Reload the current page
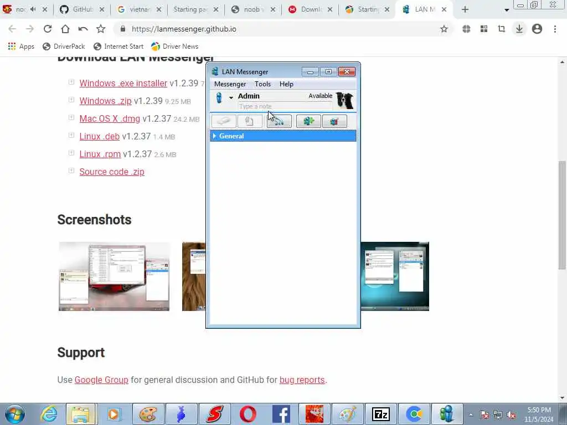The image size is (567, 425). click(x=48, y=29)
